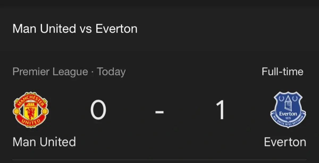Open the 'Man United vs Everton' match heading
Viewport: 319px width, 163px height.
tap(75, 28)
